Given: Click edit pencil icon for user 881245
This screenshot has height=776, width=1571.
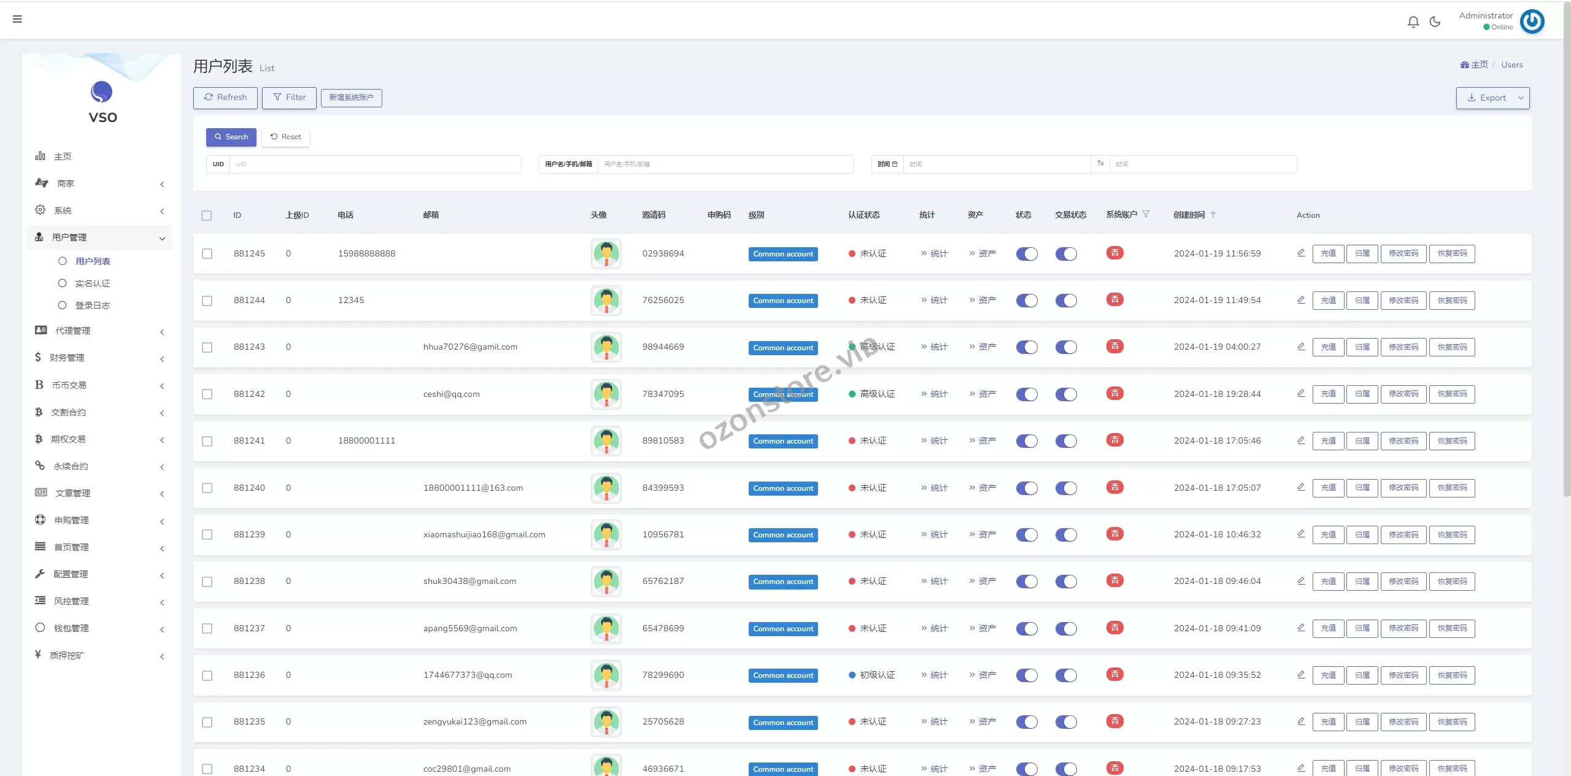Looking at the screenshot, I should click(1301, 253).
